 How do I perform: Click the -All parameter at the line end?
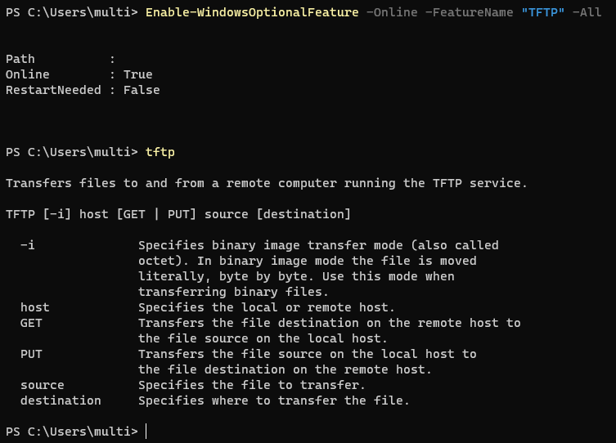[587, 12]
